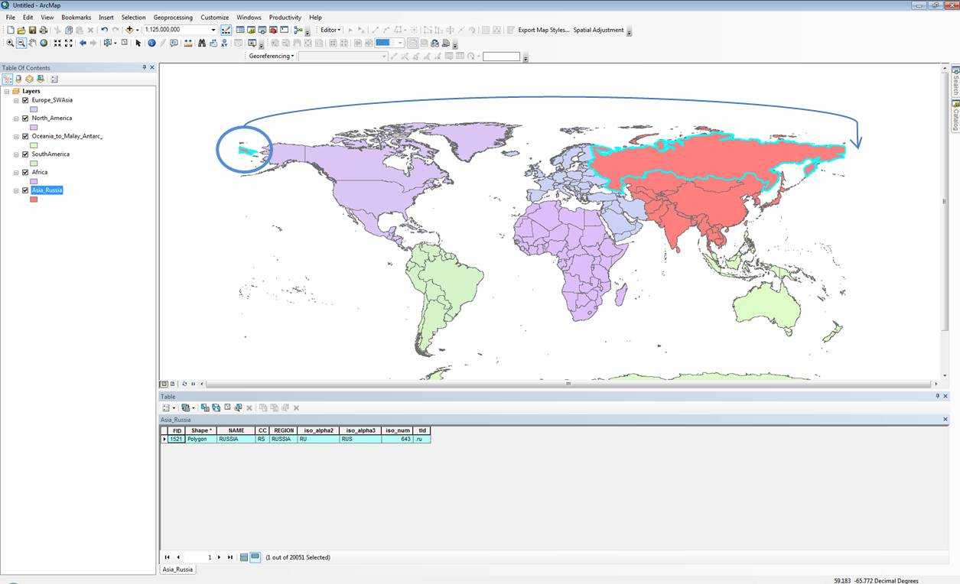Click the Africa purple symbol swatch
The image size is (960, 584).
pyautogui.click(x=34, y=181)
